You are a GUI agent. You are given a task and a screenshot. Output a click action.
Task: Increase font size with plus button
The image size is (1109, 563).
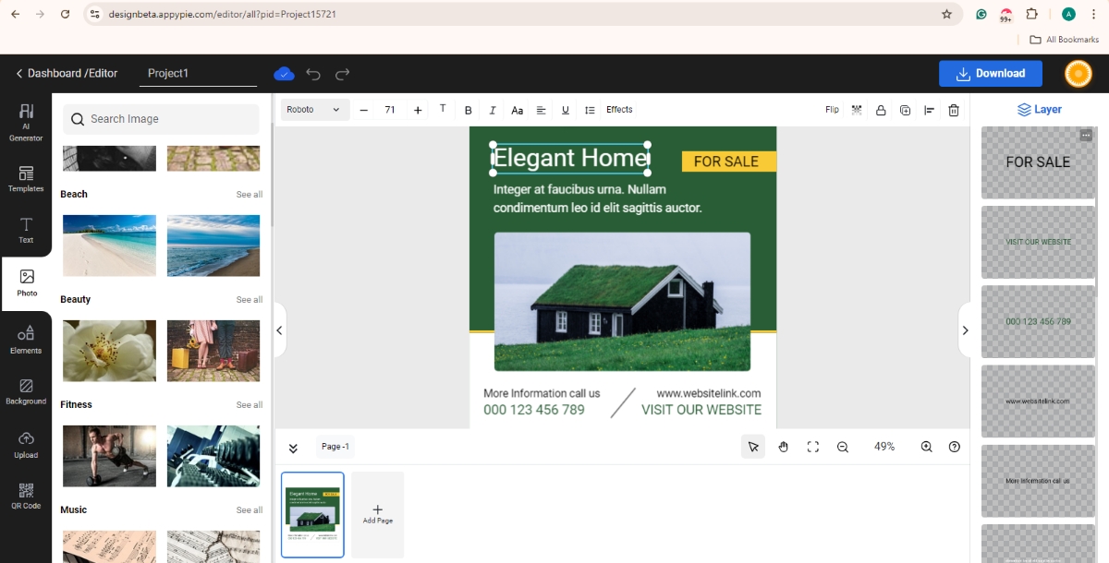coord(418,110)
